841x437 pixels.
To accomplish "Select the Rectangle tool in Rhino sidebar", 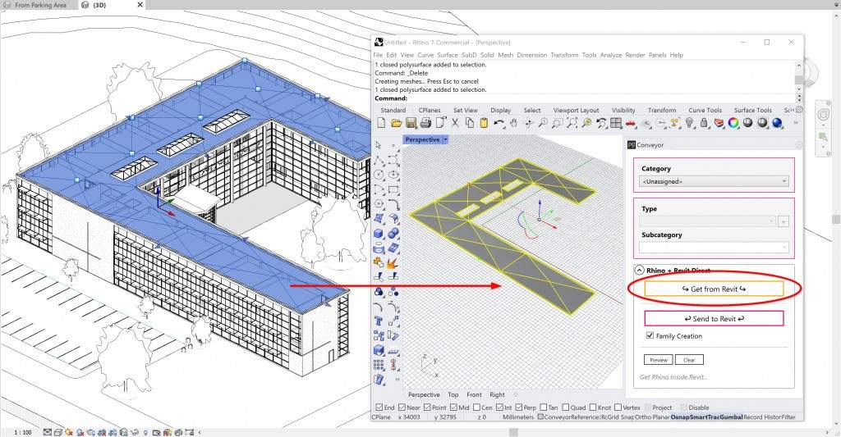I will click(393, 189).
